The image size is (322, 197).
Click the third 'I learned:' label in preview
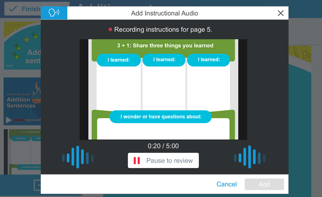[x=208, y=60]
